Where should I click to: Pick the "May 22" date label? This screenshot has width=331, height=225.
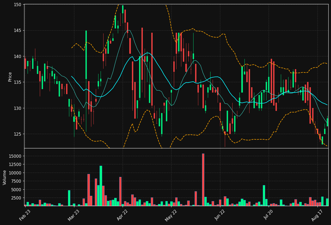point(171,215)
